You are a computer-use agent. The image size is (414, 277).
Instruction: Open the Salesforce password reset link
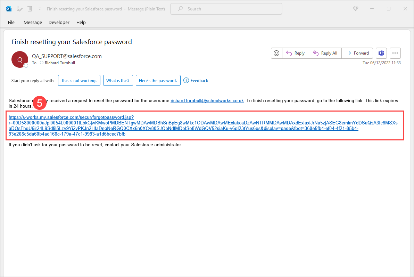[x=71, y=117]
